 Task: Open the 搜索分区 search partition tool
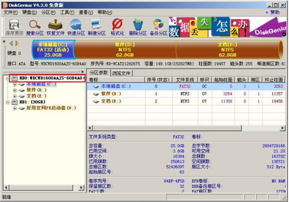[x=35, y=27]
